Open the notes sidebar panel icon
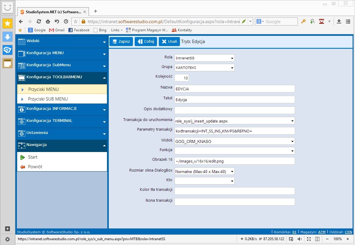Screen dimensions: 355x245 click(8, 63)
